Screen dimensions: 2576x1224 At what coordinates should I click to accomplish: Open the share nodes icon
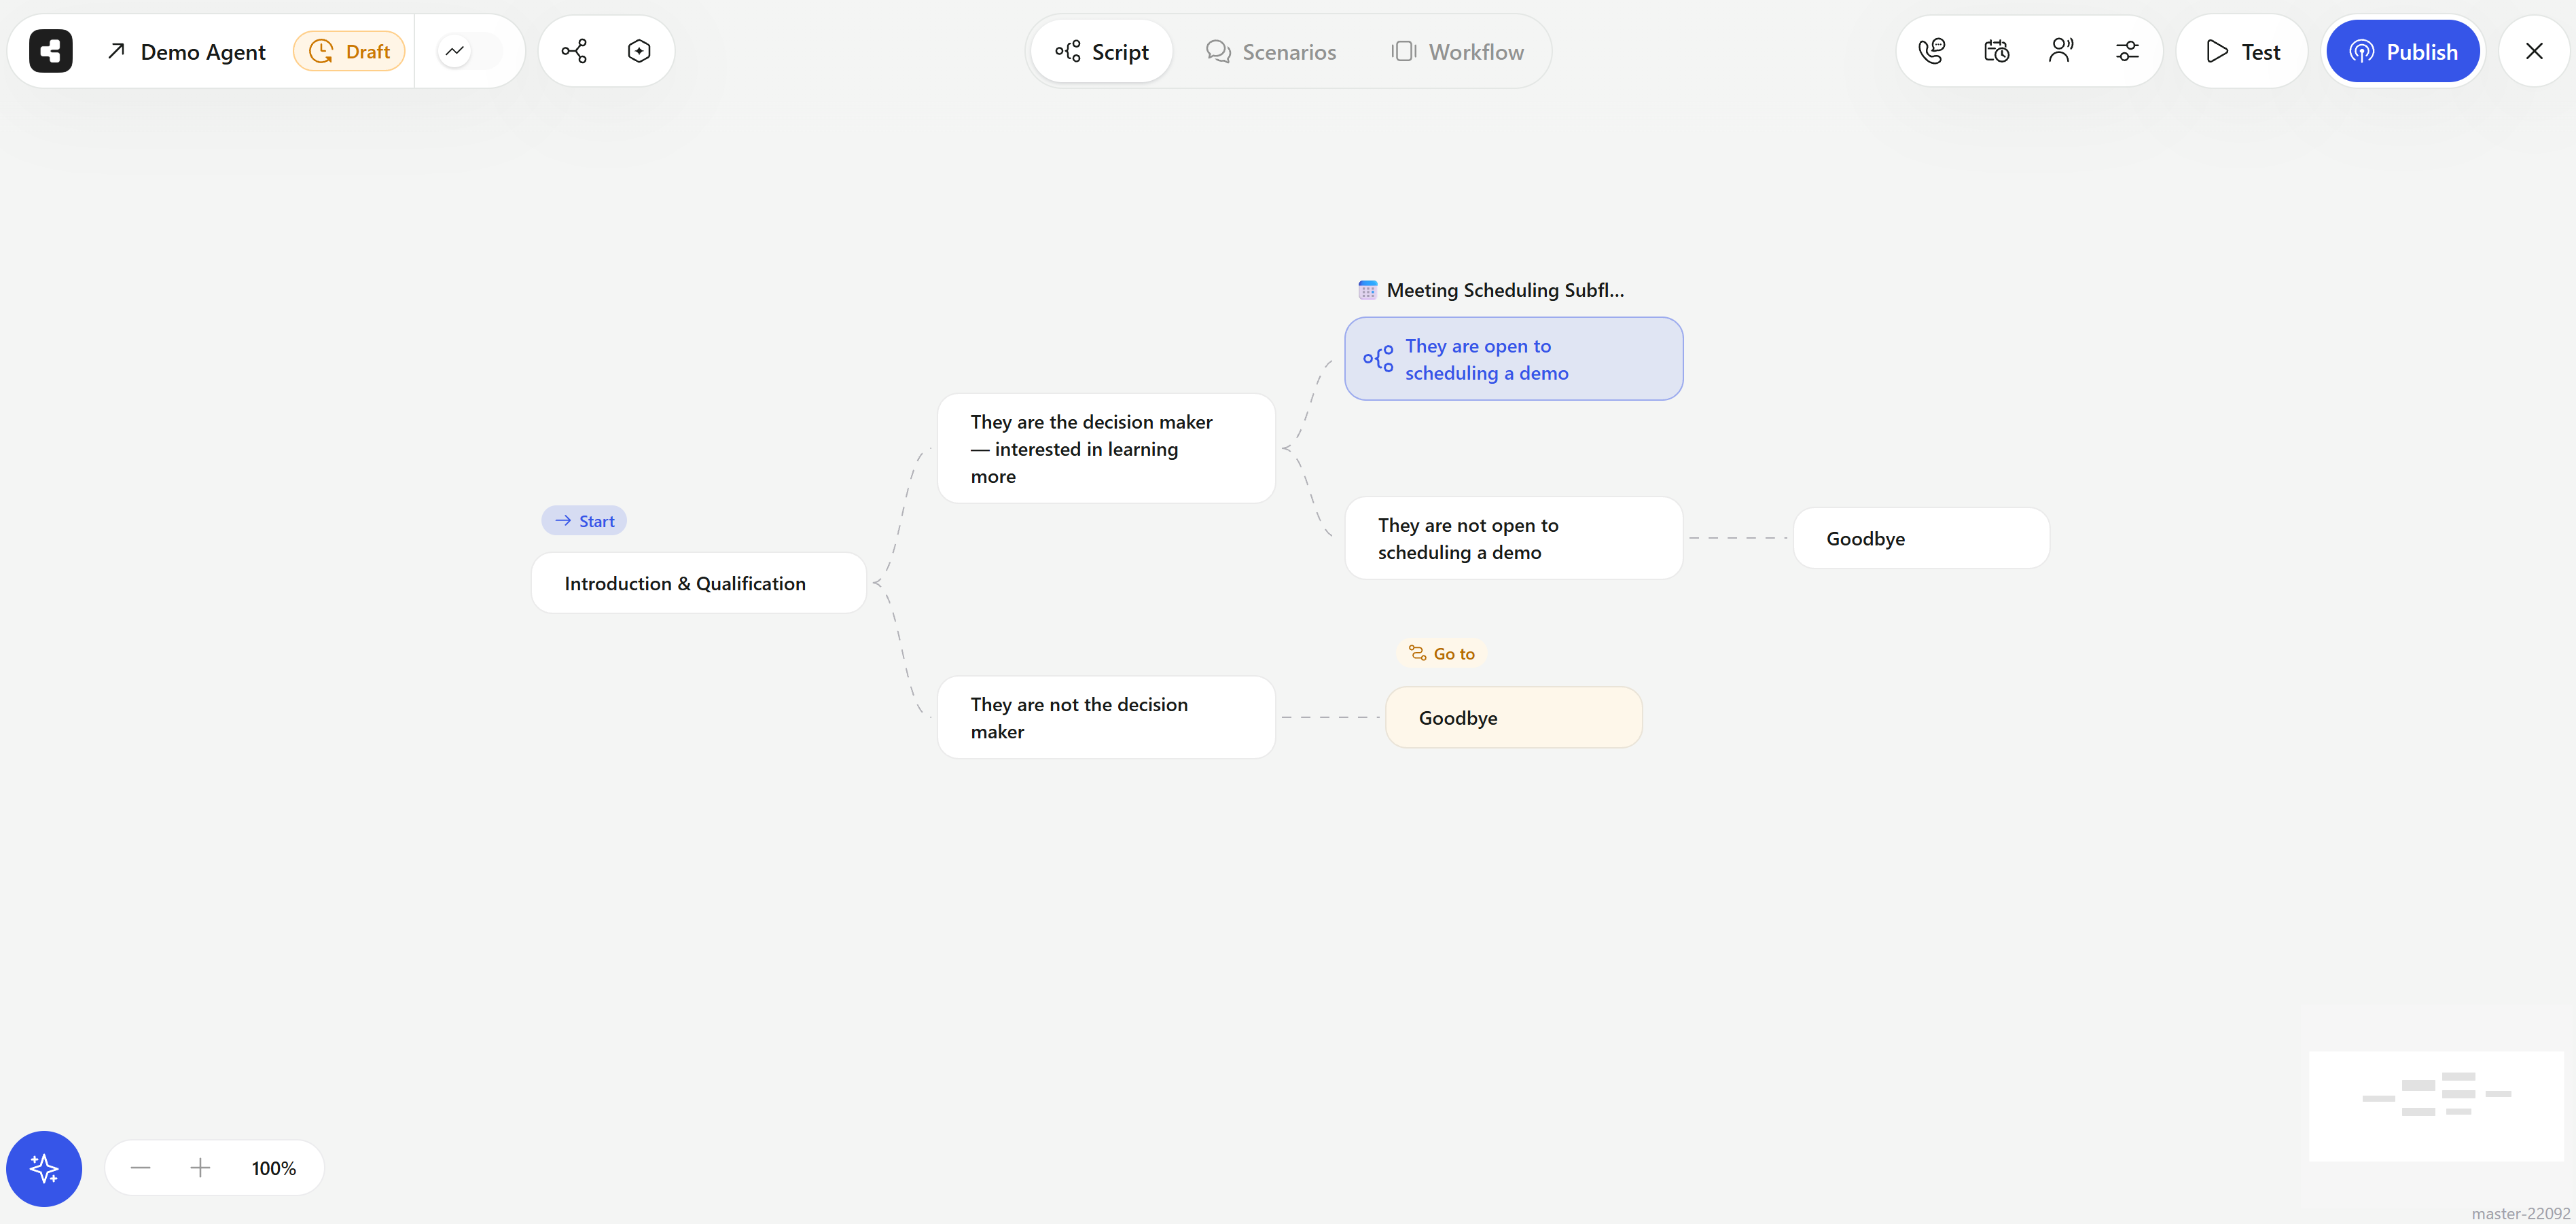pos(574,51)
